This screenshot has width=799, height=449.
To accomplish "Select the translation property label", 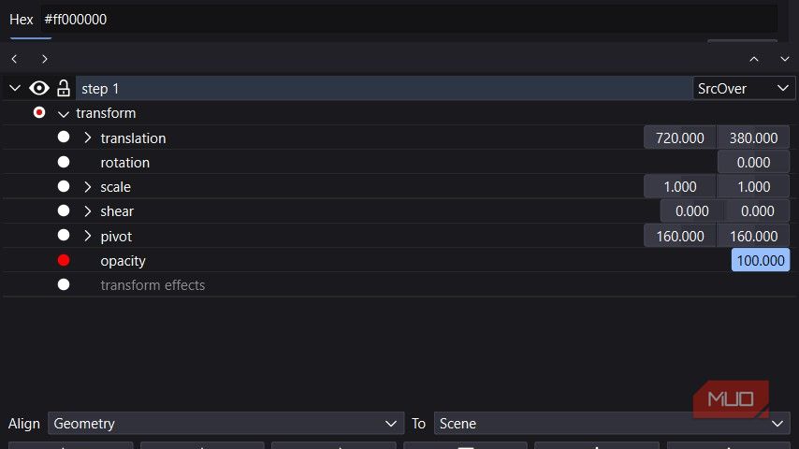I will (x=133, y=138).
